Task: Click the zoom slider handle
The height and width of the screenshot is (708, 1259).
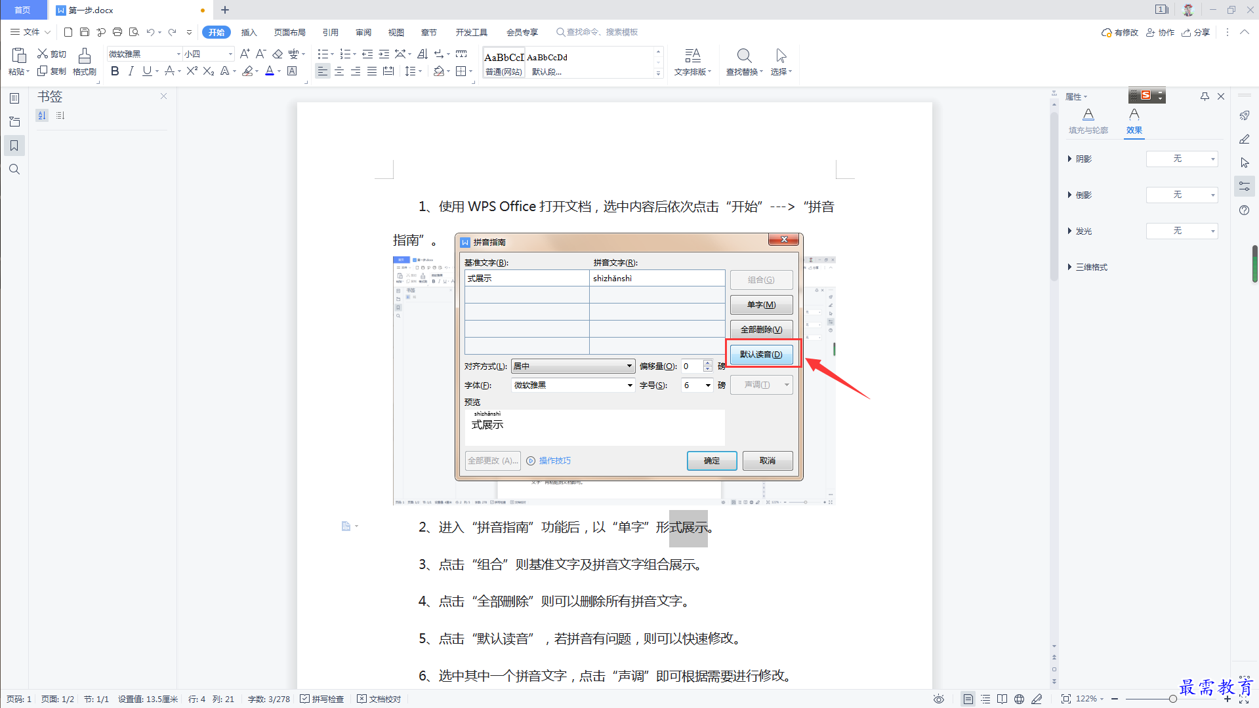Action: [x=1172, y=699]
